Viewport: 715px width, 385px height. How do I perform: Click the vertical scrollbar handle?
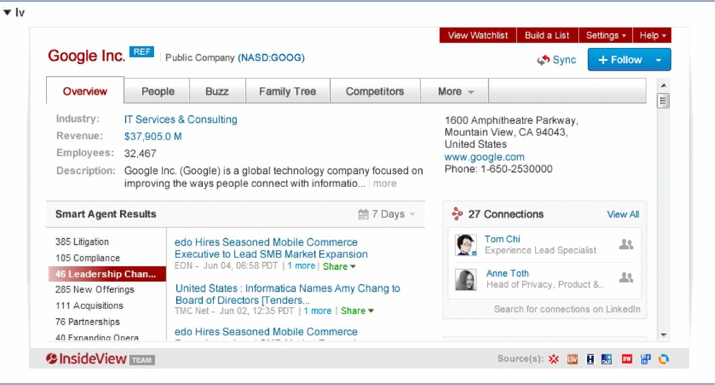pos(663,101)
